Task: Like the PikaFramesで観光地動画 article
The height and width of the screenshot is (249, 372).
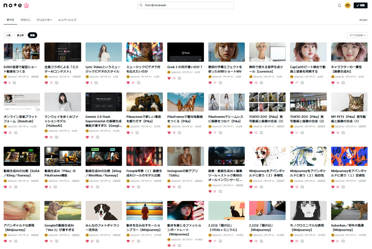Action: click(169, 133)
